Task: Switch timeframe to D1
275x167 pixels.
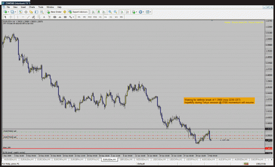Action: pos(111,17)
